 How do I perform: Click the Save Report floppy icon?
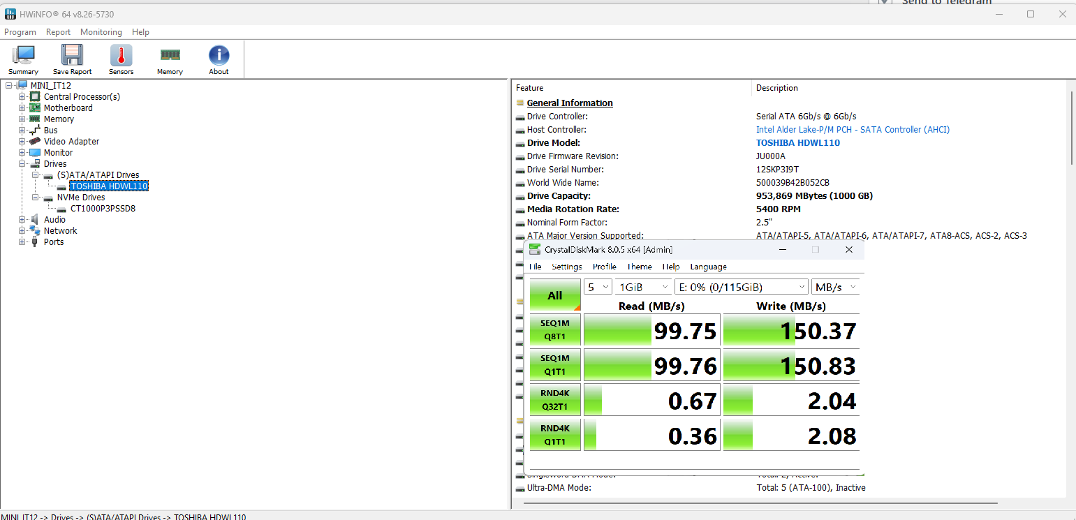(72, 55)
